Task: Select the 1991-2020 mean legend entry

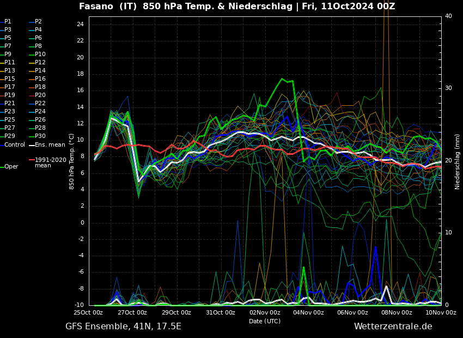Action: point(51,162)
